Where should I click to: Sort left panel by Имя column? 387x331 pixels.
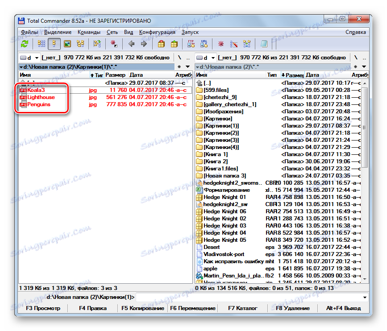54,75
